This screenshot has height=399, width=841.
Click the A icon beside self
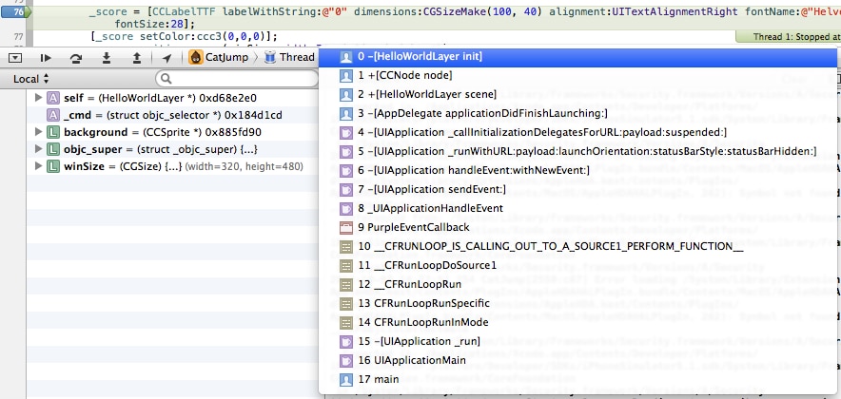pyautogui.click(x=52, y=98)
